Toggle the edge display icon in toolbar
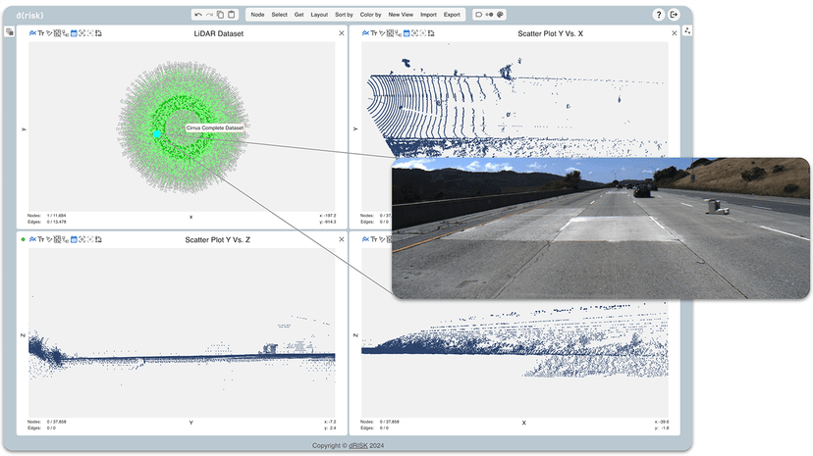Viewport: 813px width, 456px height. (489, 15)
